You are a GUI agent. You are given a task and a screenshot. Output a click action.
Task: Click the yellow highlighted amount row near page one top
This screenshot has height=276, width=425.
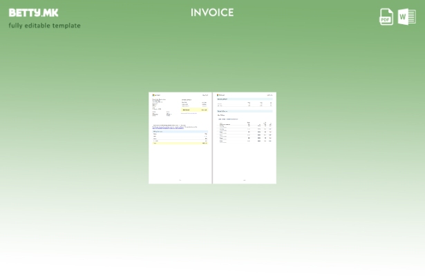(x=194, y=109)
